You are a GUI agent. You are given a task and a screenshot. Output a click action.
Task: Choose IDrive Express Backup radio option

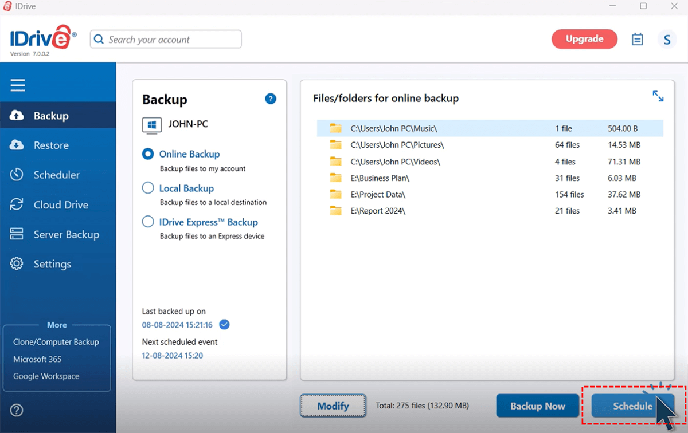[148, 222]
